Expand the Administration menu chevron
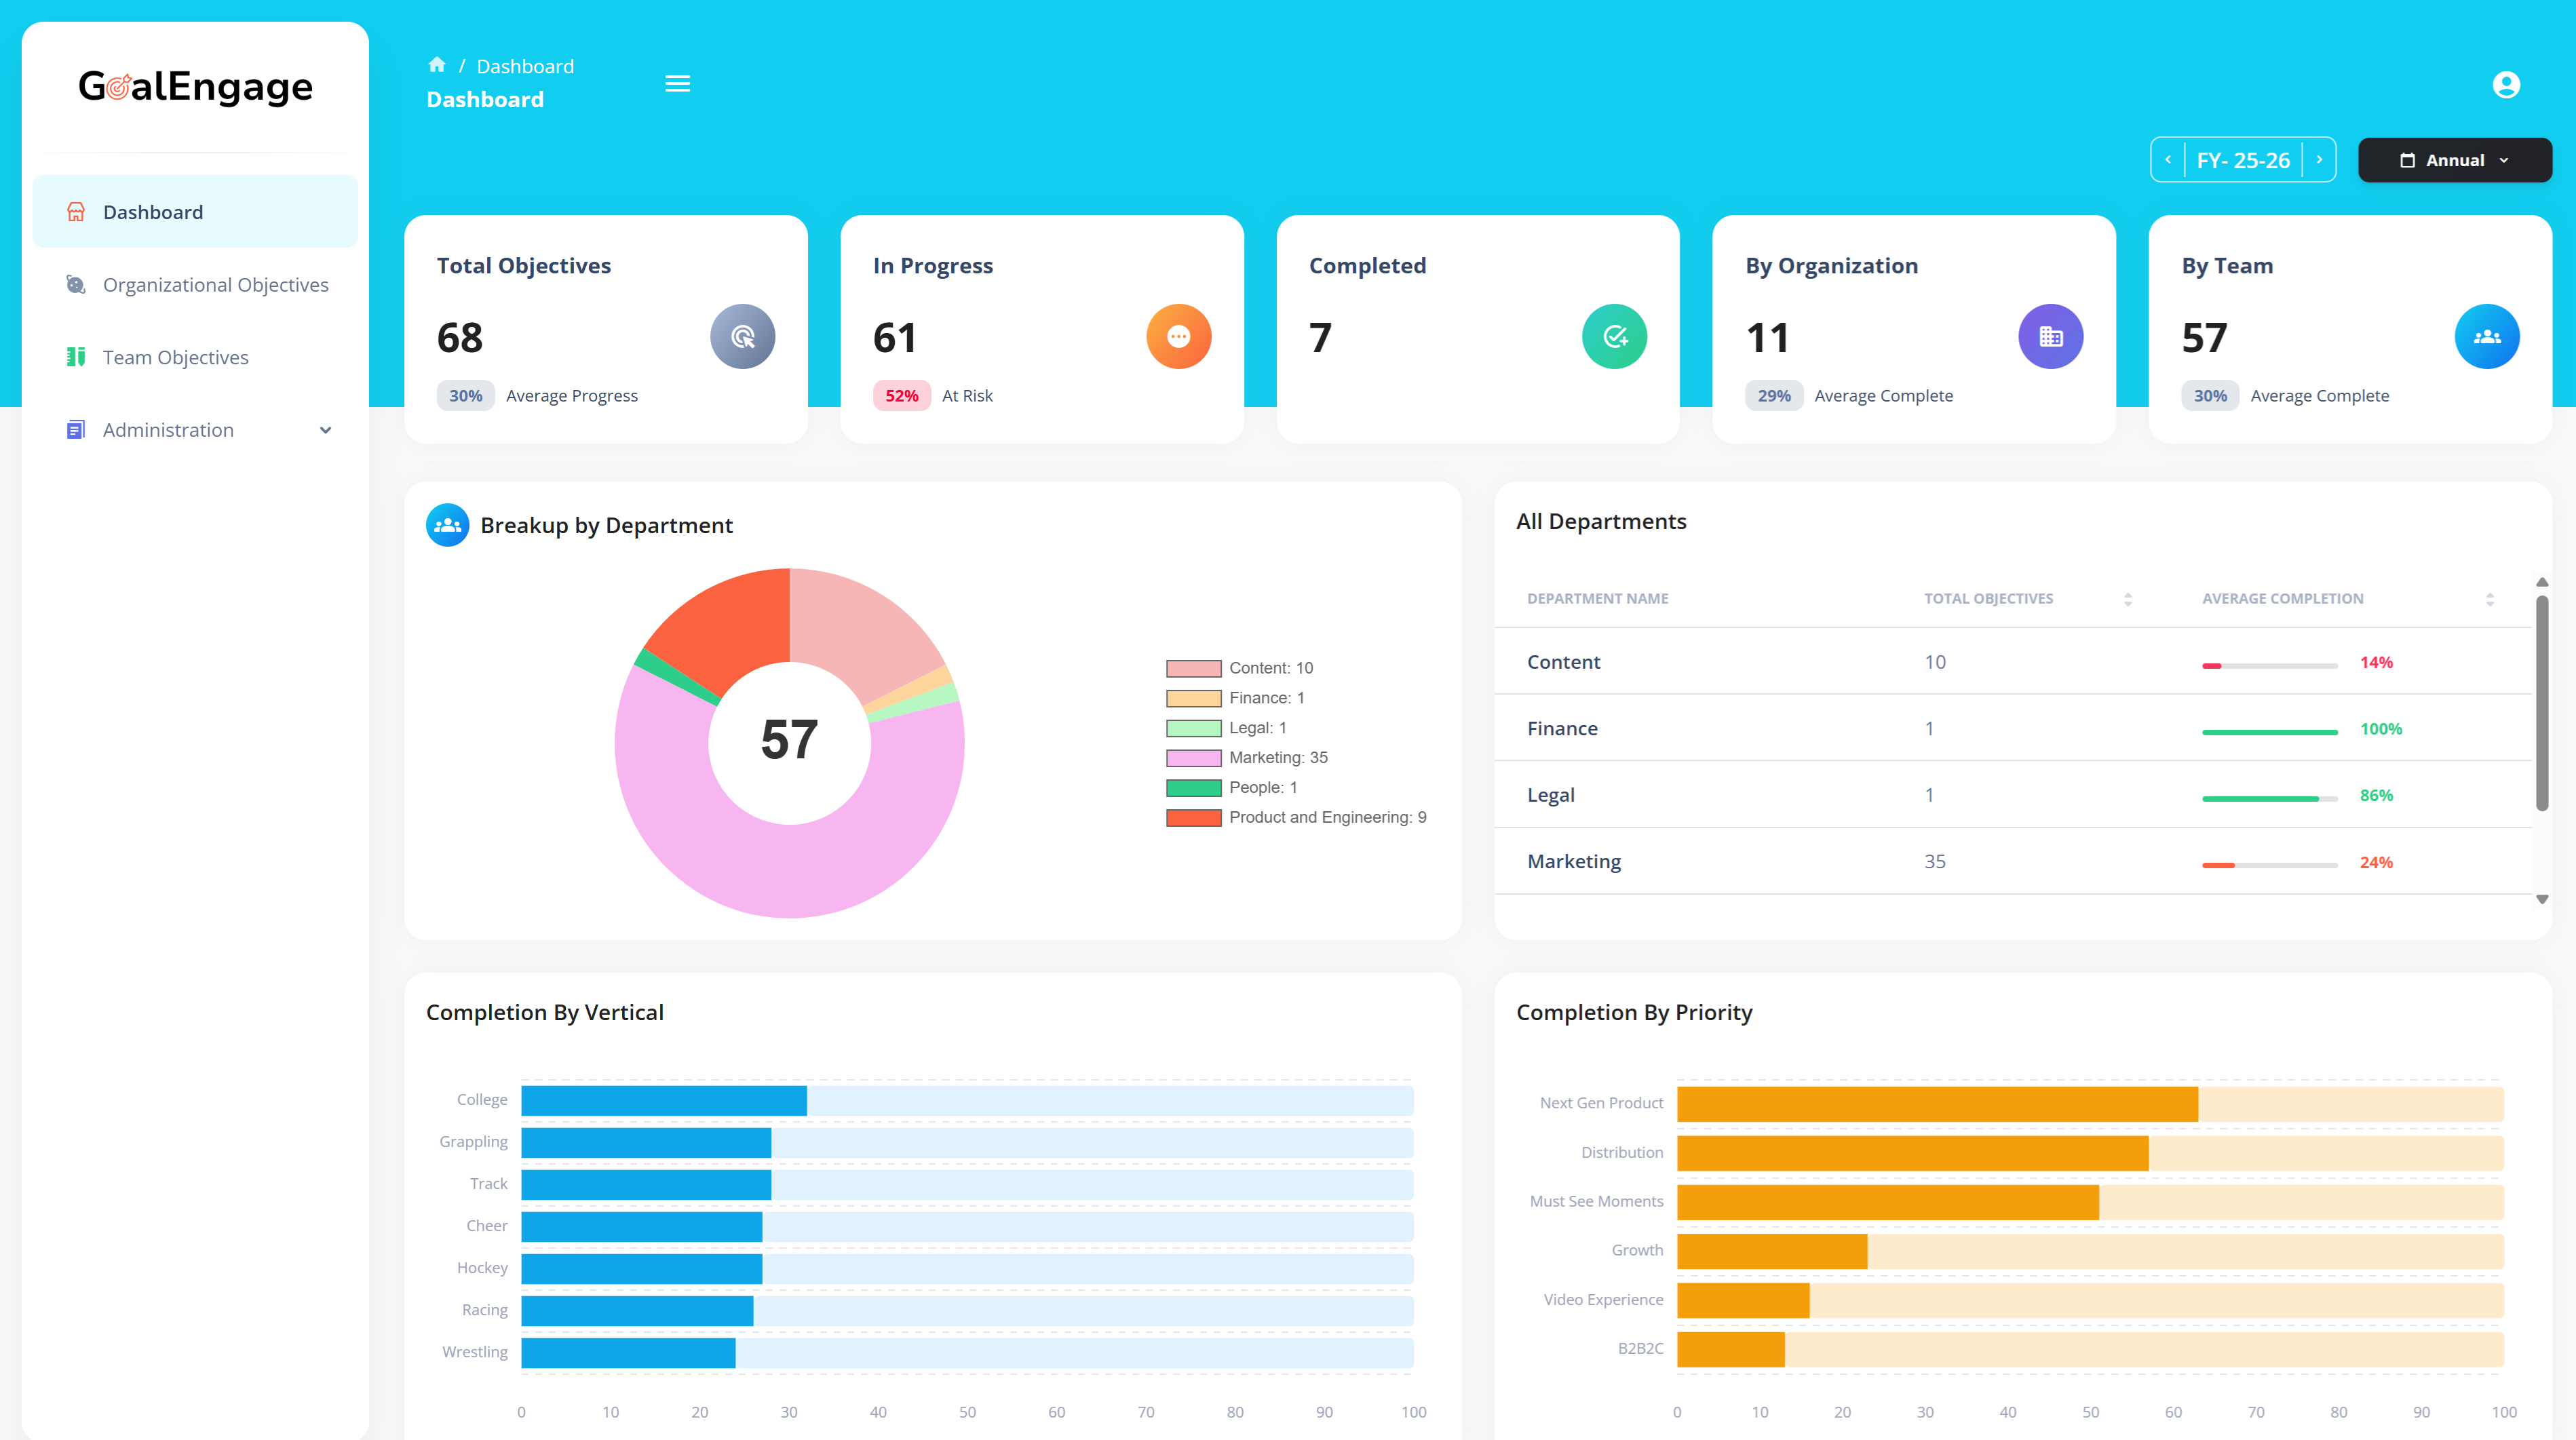 click(325, 430)
